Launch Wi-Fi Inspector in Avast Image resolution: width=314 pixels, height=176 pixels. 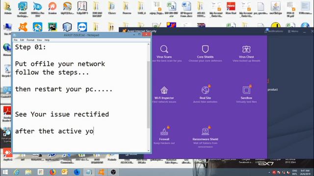coord(164,94)
